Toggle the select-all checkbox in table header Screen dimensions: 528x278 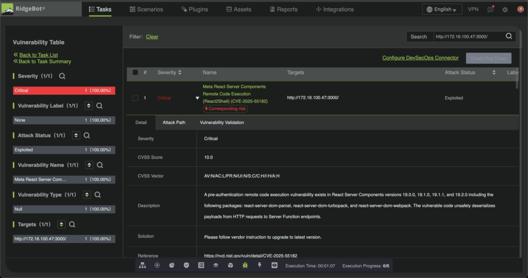click(135, 73)
